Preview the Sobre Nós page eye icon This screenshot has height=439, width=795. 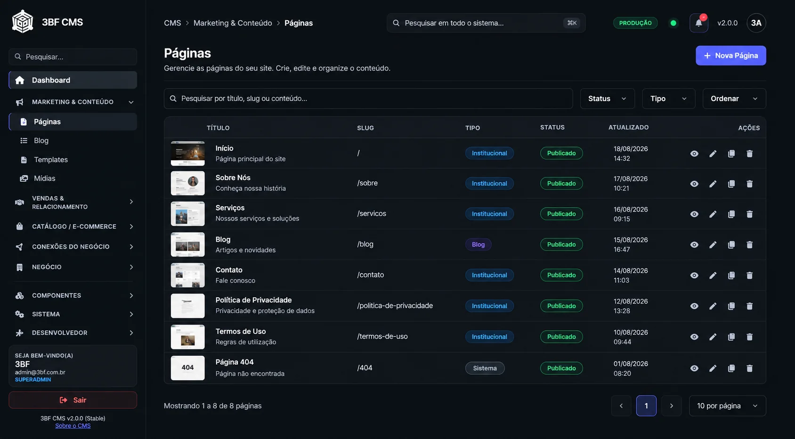[x=694, y=184]
